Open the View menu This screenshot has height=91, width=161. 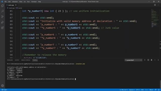pyautogui.click(x=21, y=2)
